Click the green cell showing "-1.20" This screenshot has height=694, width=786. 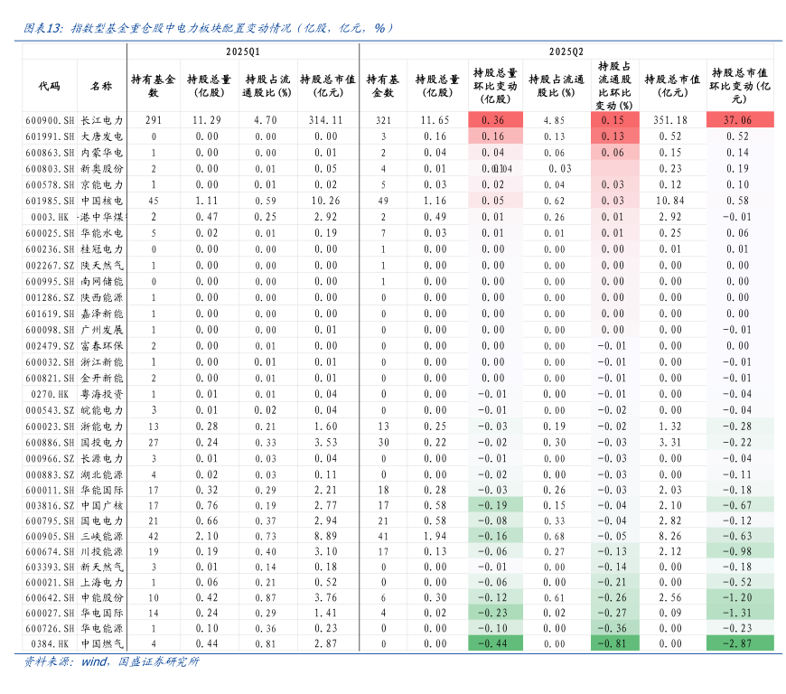(740, 597)
